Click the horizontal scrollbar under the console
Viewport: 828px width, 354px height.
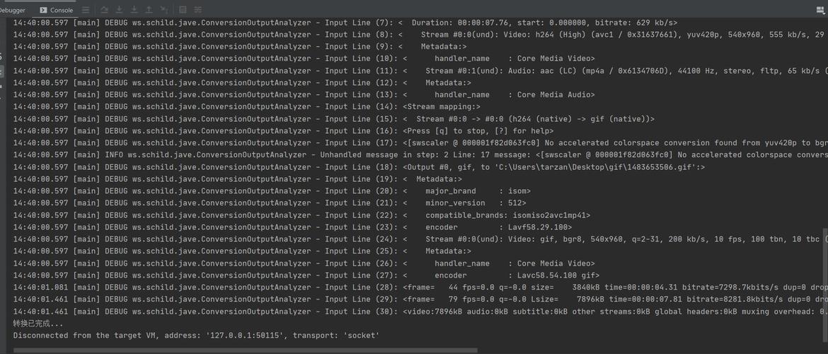245,350
